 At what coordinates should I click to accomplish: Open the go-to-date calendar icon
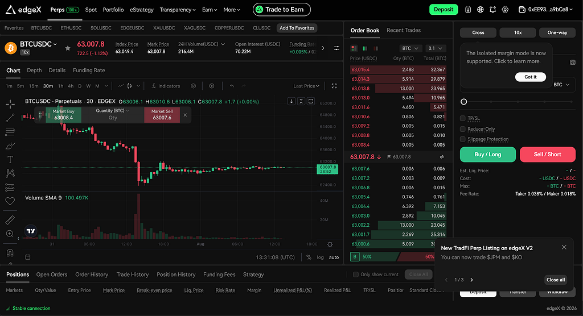(x=28, y=257)
